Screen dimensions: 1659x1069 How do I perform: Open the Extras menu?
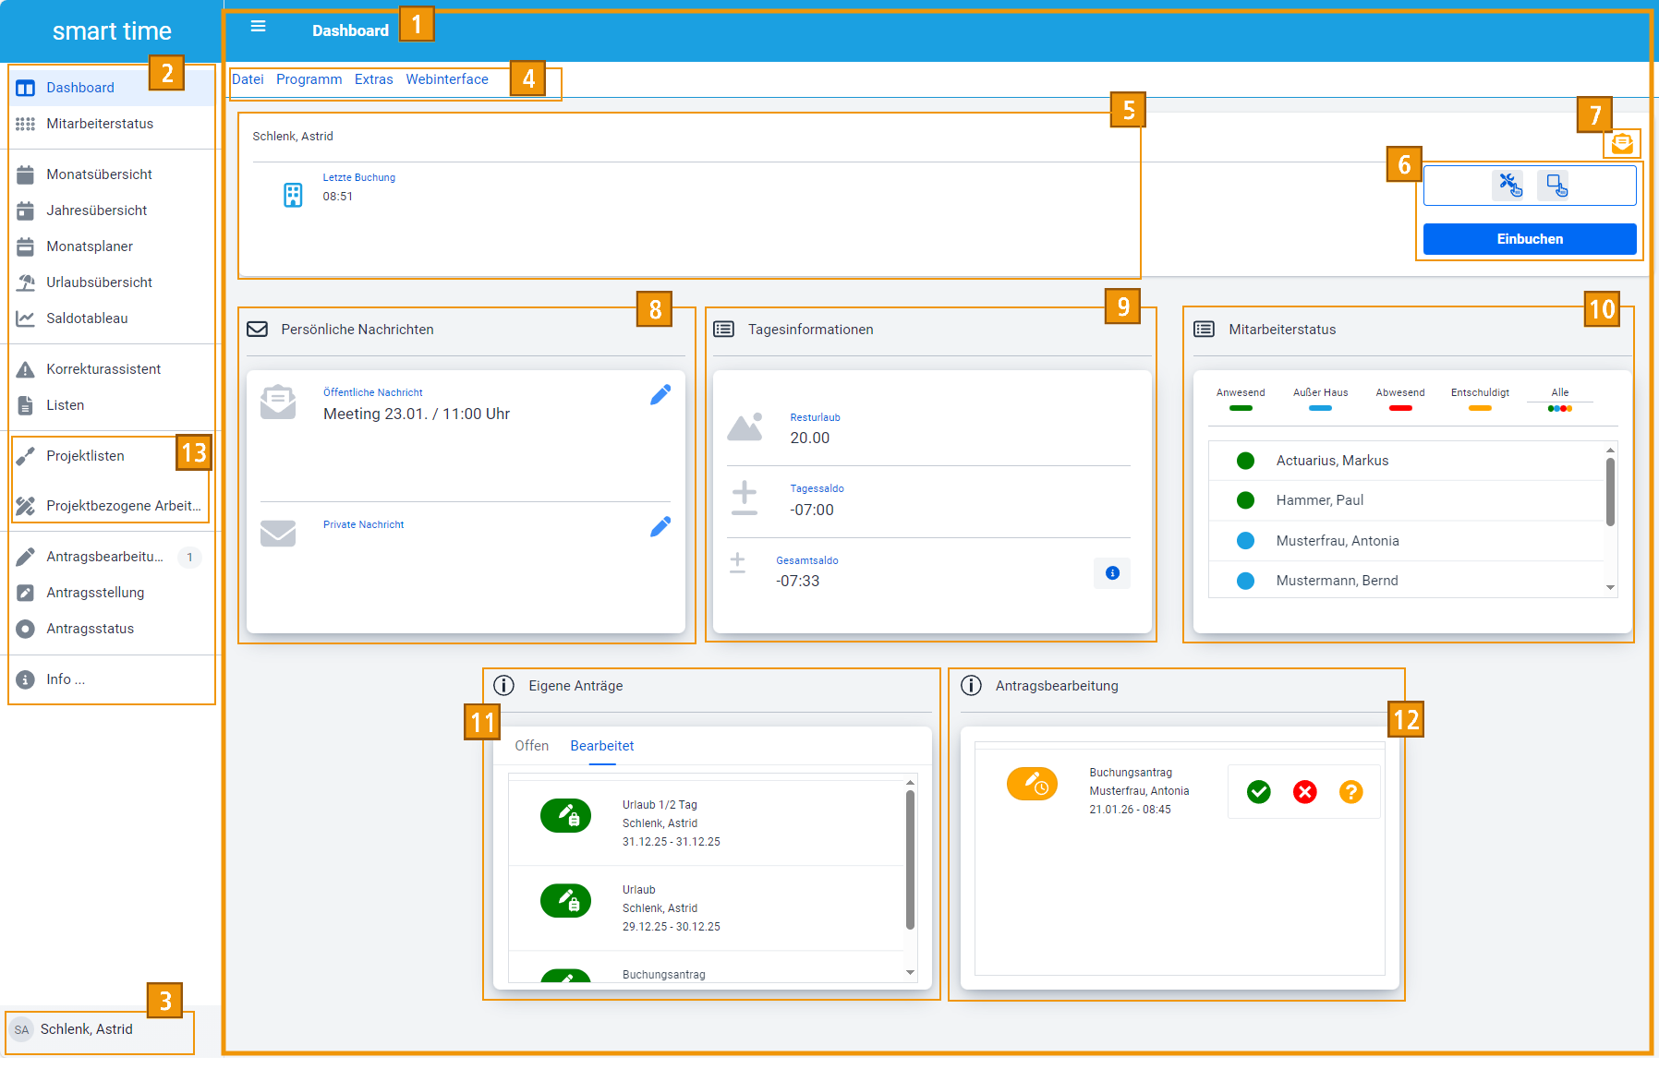(x=373, y=79)
